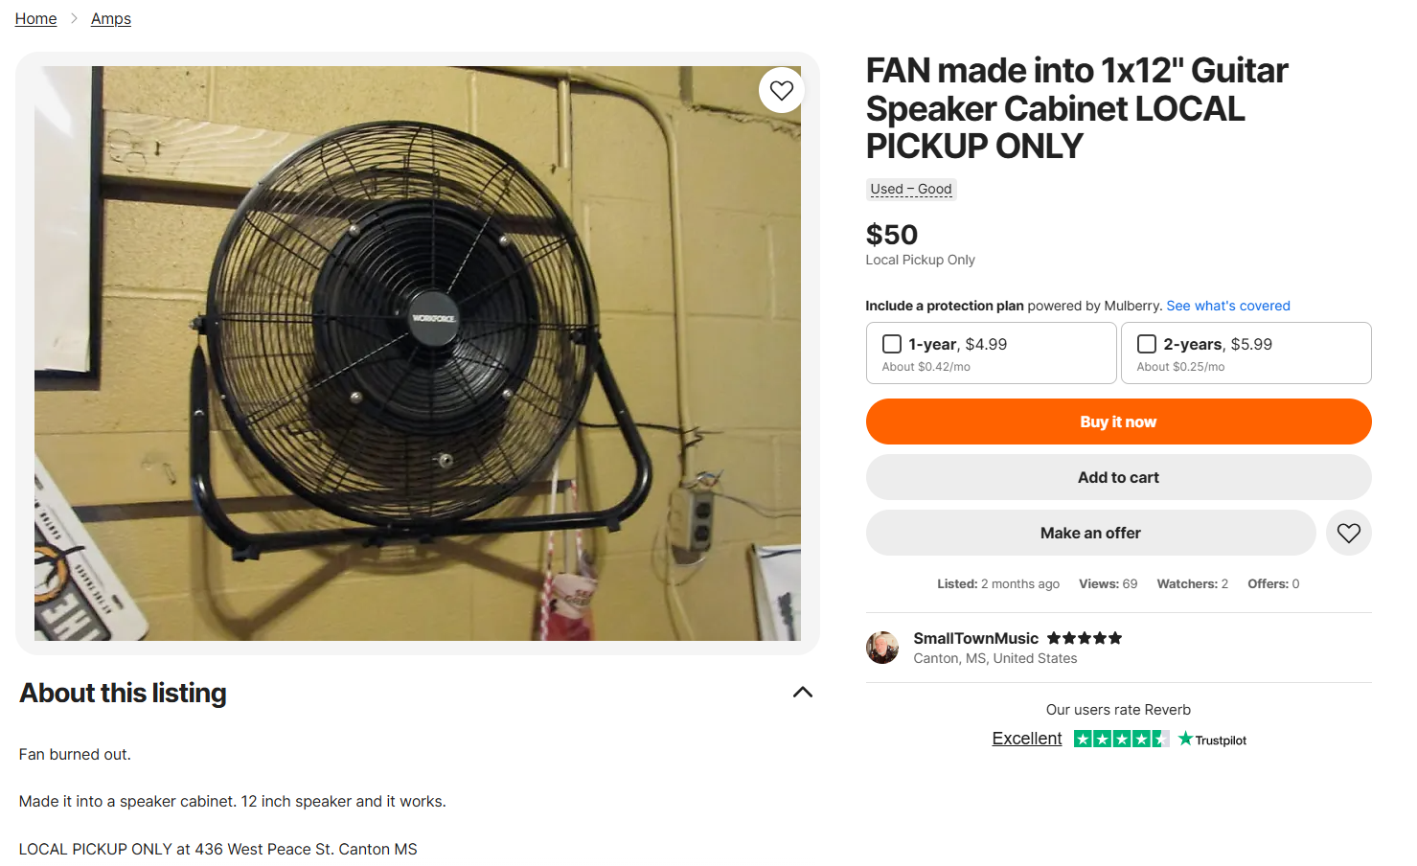1417x866 pixels.
Task: Check the 2-years protection plan box
Action: 1147,344
